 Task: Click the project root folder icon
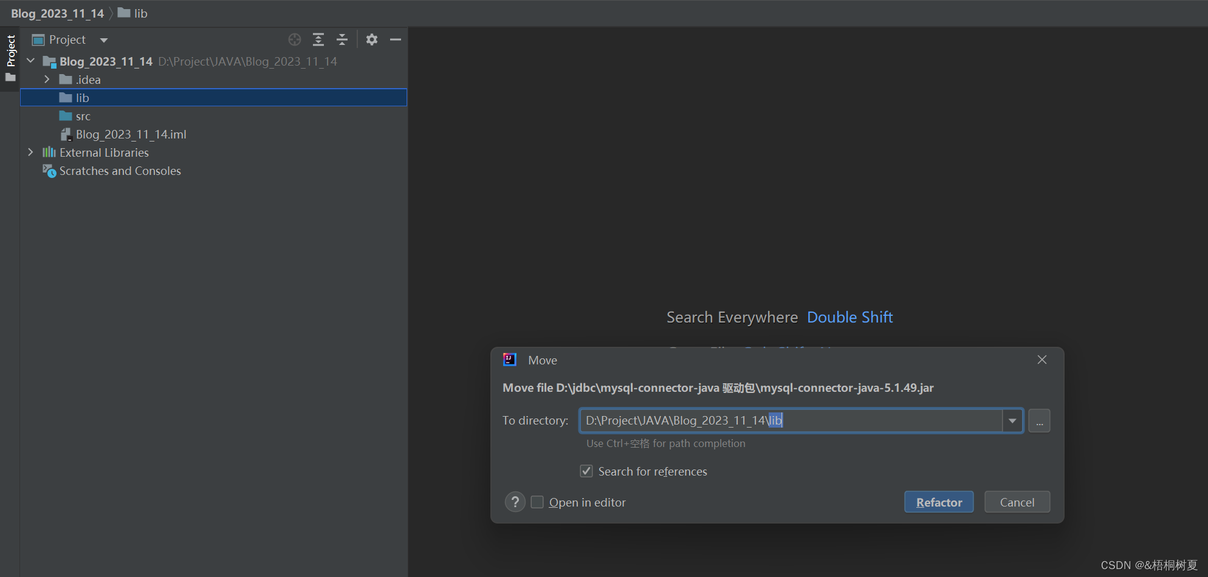(49, 61)
